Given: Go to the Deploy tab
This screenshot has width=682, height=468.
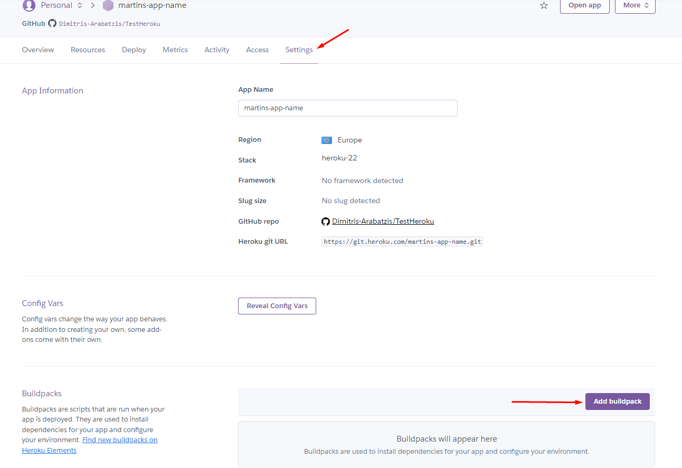Looking at the screenshot, I should pyautogui.click(x=134, y=50).
